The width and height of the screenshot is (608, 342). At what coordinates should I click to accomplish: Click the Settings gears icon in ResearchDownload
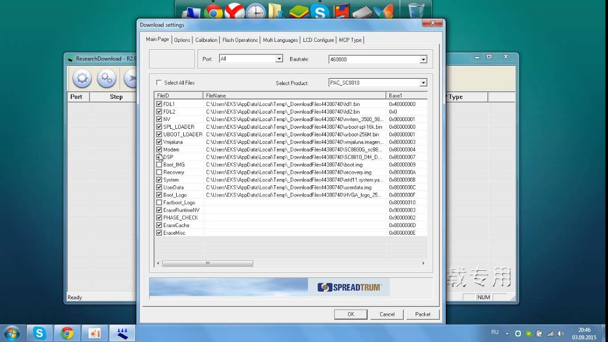click(x=106, y=78)
